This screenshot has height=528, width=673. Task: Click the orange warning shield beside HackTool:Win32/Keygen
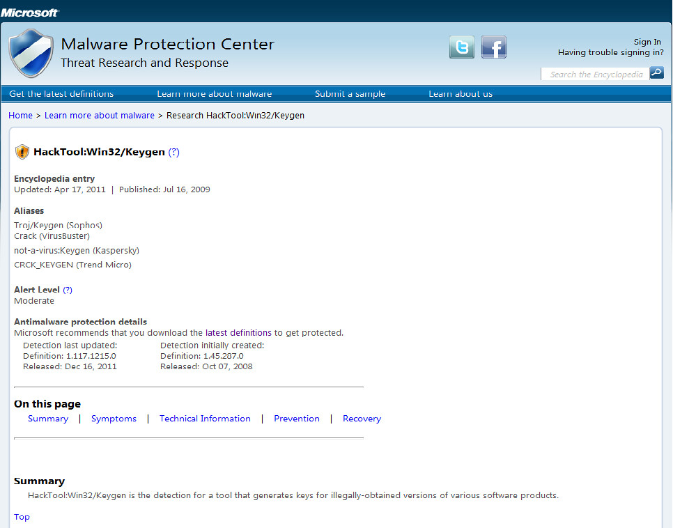click(x=22, y=152)
